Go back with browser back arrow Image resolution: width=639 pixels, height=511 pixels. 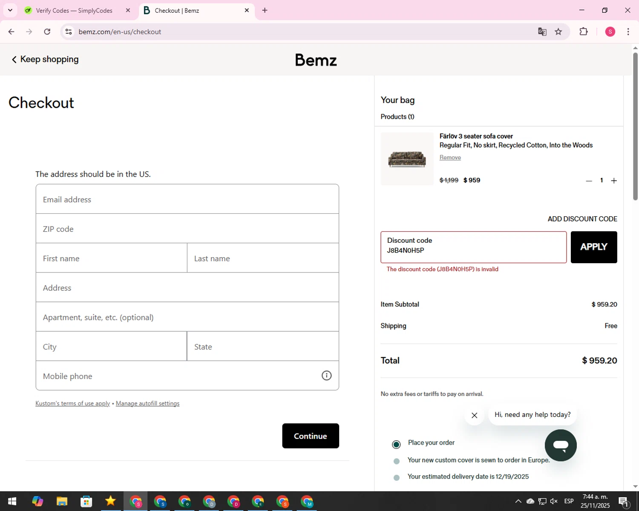pyautogui.click(x=12, y=32)
